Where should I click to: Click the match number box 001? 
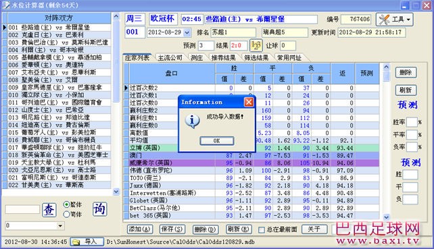tap(135, 32)
